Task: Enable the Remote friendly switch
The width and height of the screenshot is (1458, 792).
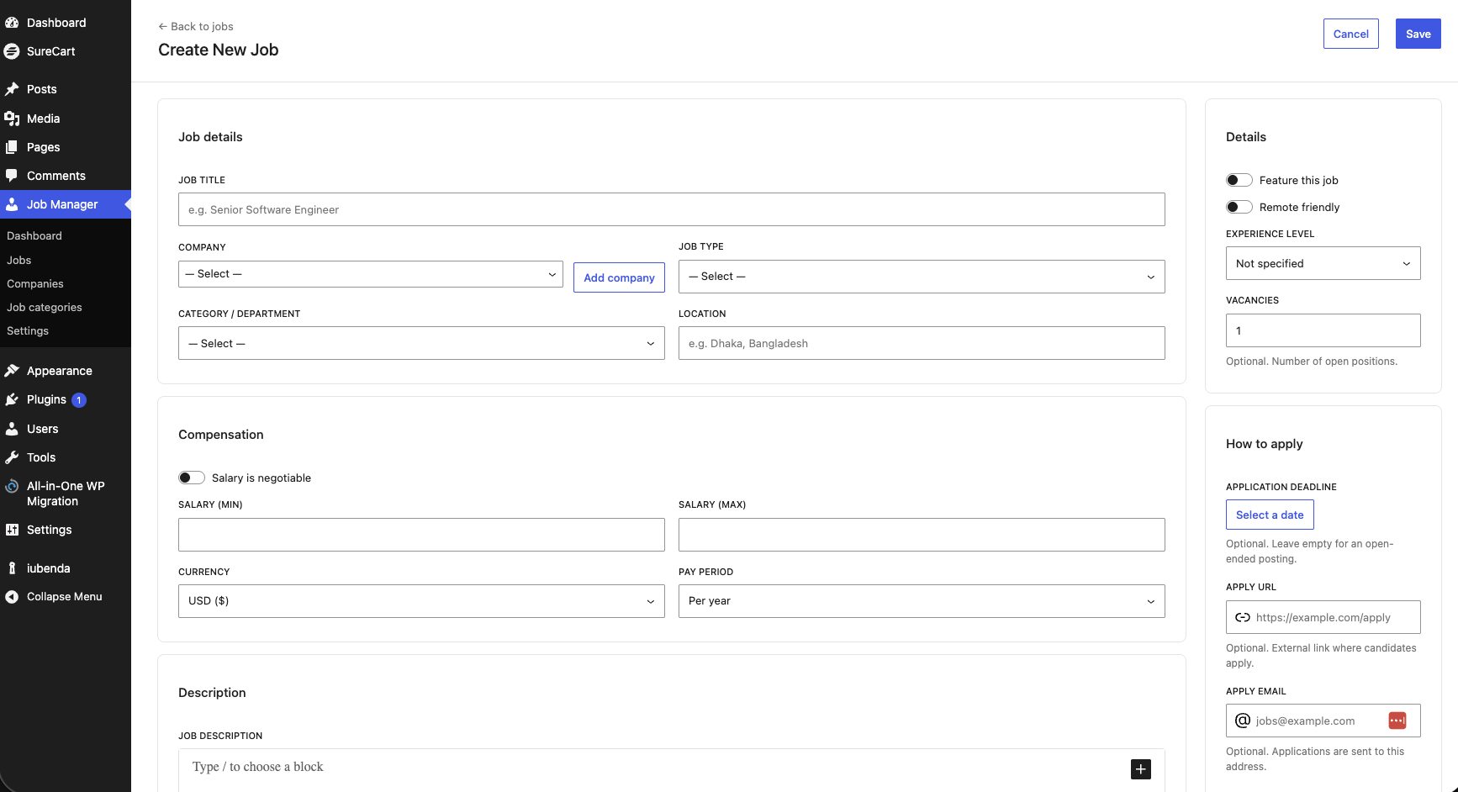Action: coord(1239,207)
